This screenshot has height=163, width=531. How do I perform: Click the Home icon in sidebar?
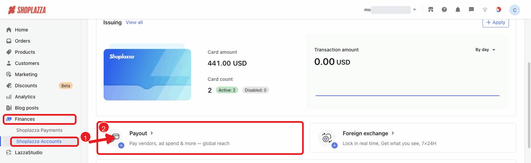pos(9,30)
